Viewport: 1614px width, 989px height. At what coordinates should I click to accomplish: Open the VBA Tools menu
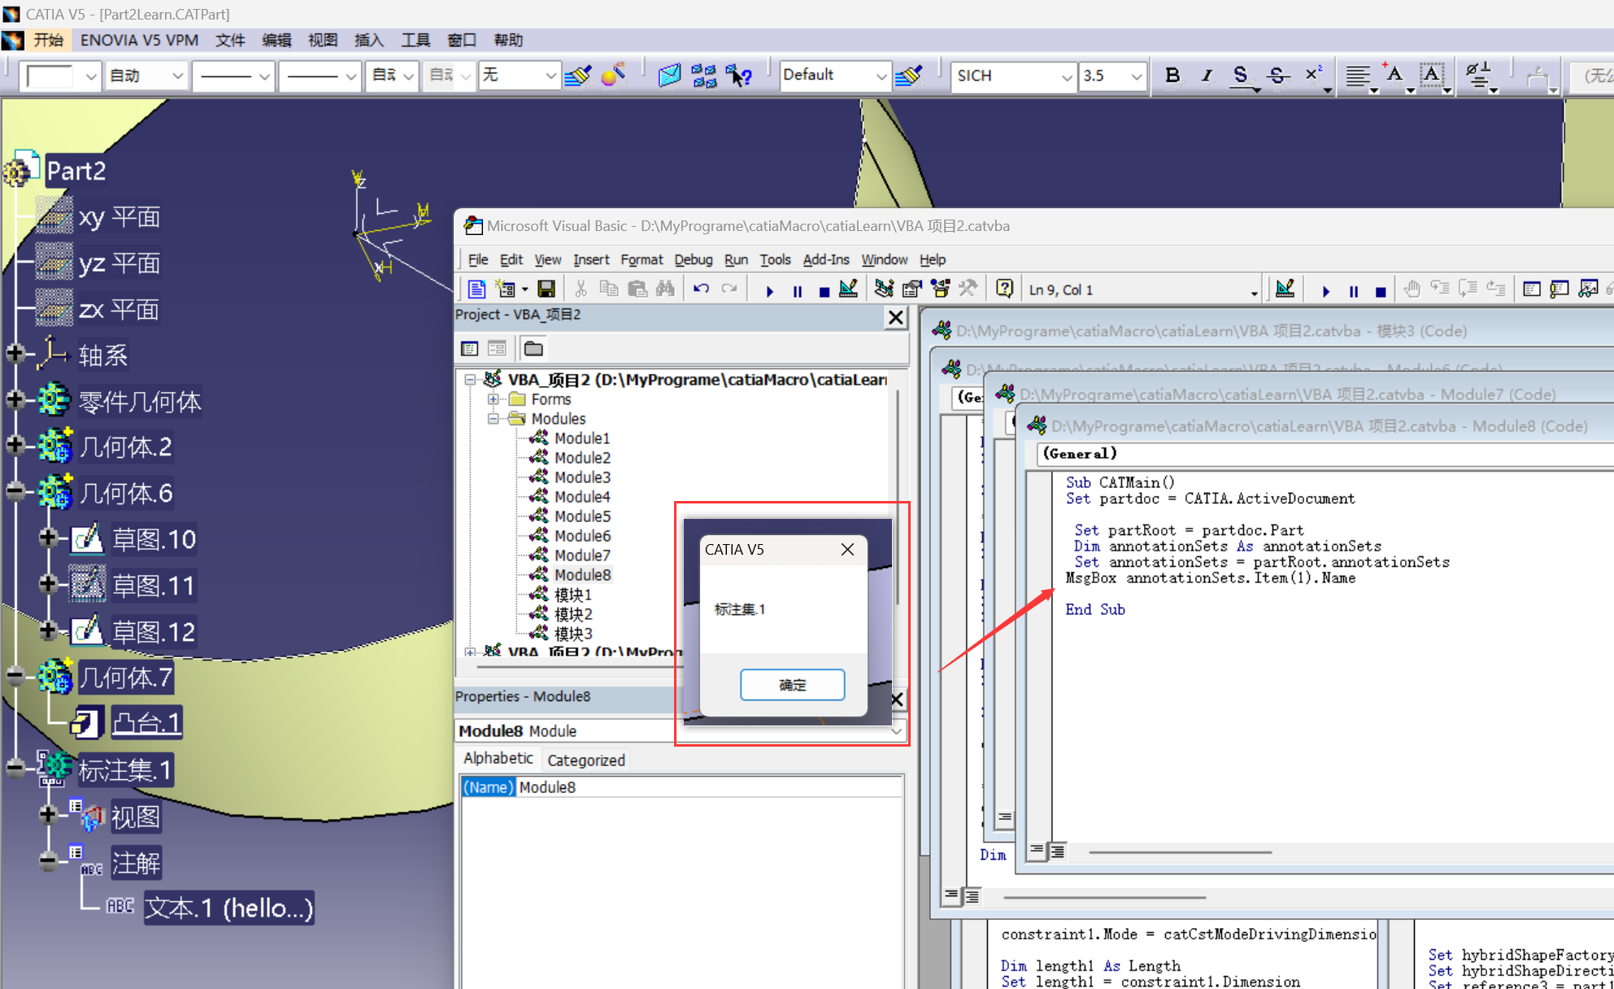[x=775, y=259]
